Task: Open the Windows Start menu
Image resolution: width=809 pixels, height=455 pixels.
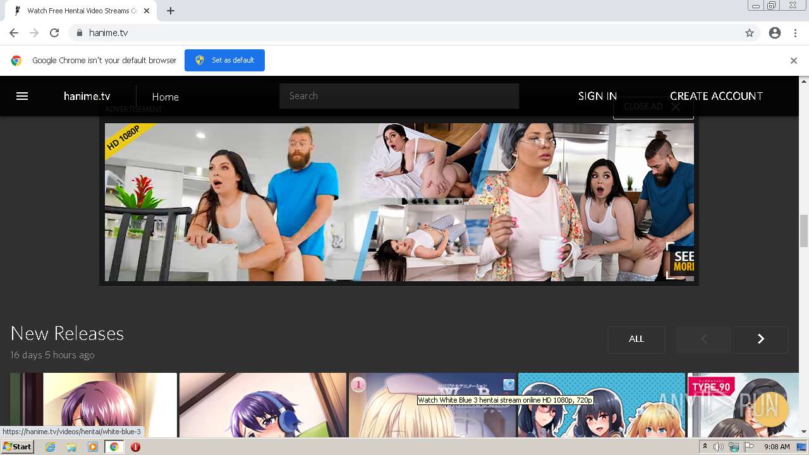Action: pyautogui.click(x=18, y=447)
